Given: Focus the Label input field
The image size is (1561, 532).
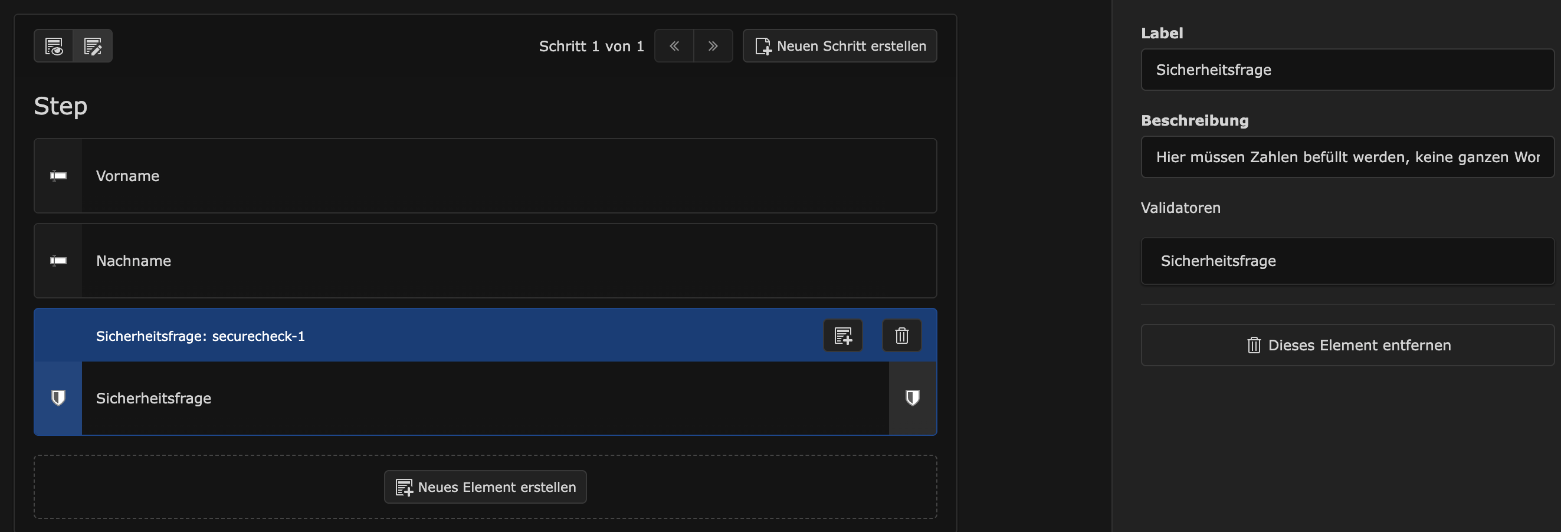Looking at the screenshot, I should [x=1346, y=70].
